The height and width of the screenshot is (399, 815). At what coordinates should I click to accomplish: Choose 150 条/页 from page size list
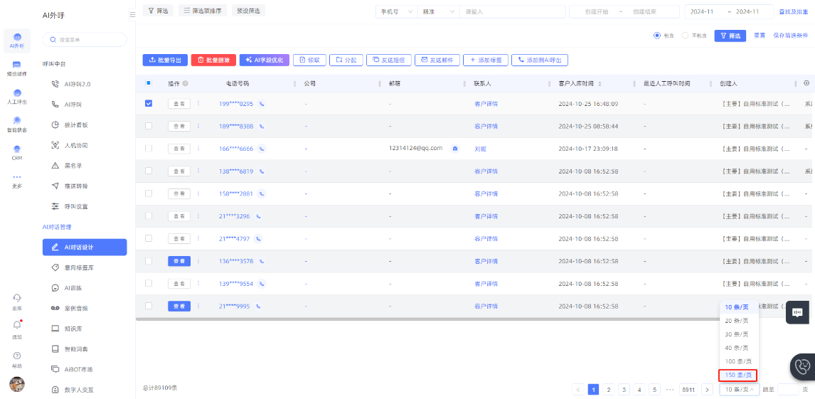coord(738,375)
